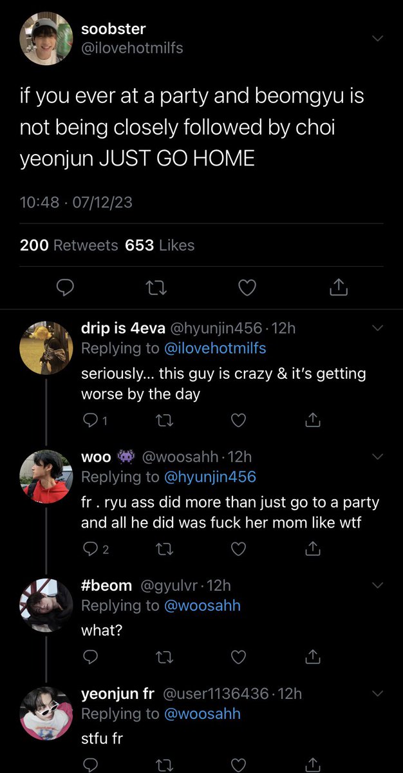The width and height of the screenshot is (403, 773).
Task: Reply to soobster's main tweet
Action: 62,289
